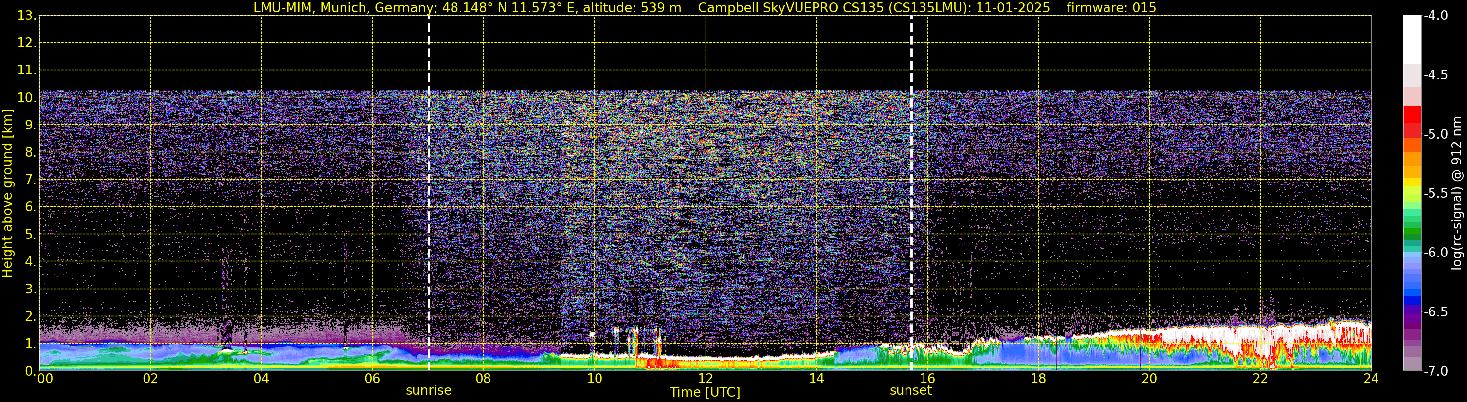Viewport: 1467px width, 402px height.
Task: Click the dashed sunrise line in the plot
Action: [428, 194]
